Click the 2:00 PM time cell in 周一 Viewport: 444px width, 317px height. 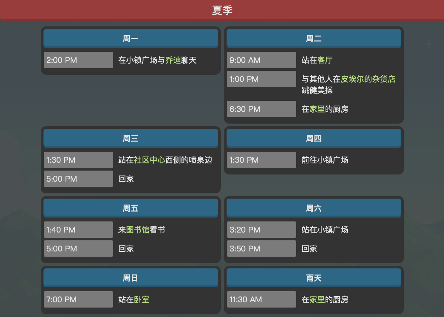(78, 60)
